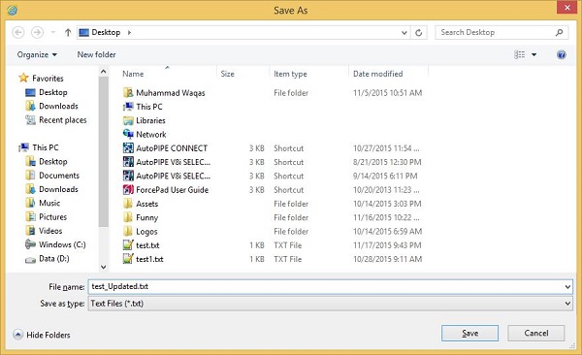Click Hide Folders toggle
Screen dimensions: 582x355
pos(42,335)
